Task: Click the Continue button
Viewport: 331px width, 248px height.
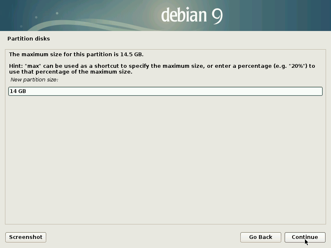Action: tap(305, 237)
